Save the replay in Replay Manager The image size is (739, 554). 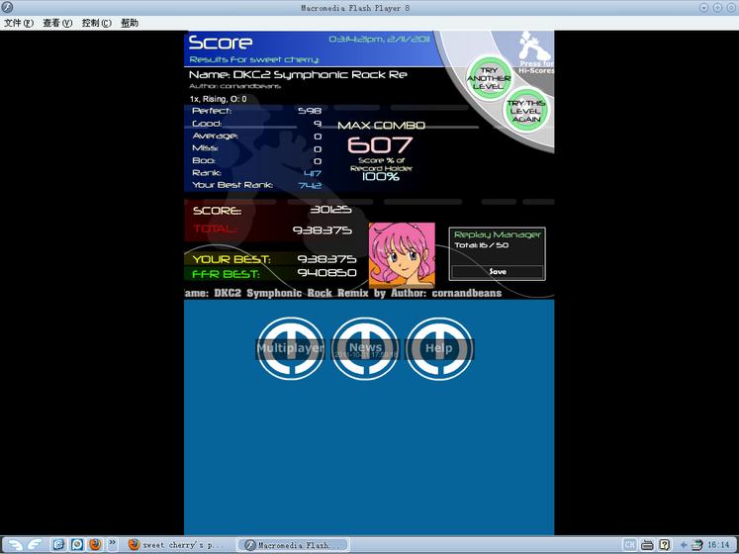click(498, 272)
